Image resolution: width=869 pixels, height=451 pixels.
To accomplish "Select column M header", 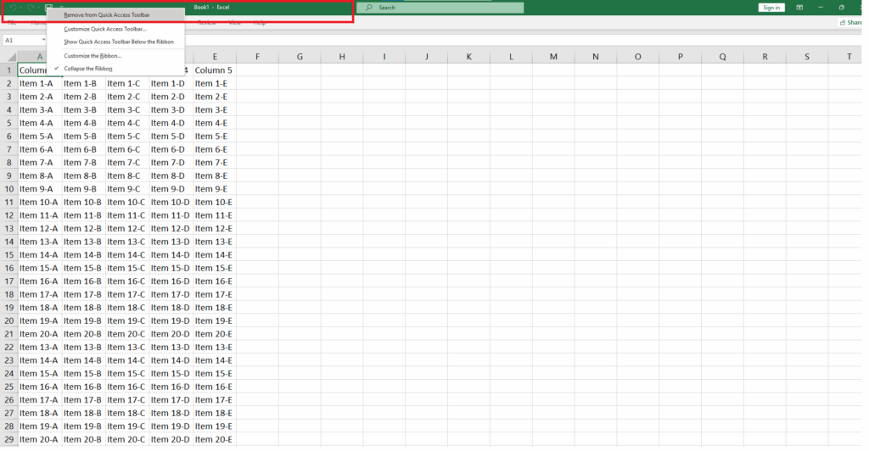I will (553, 57).
